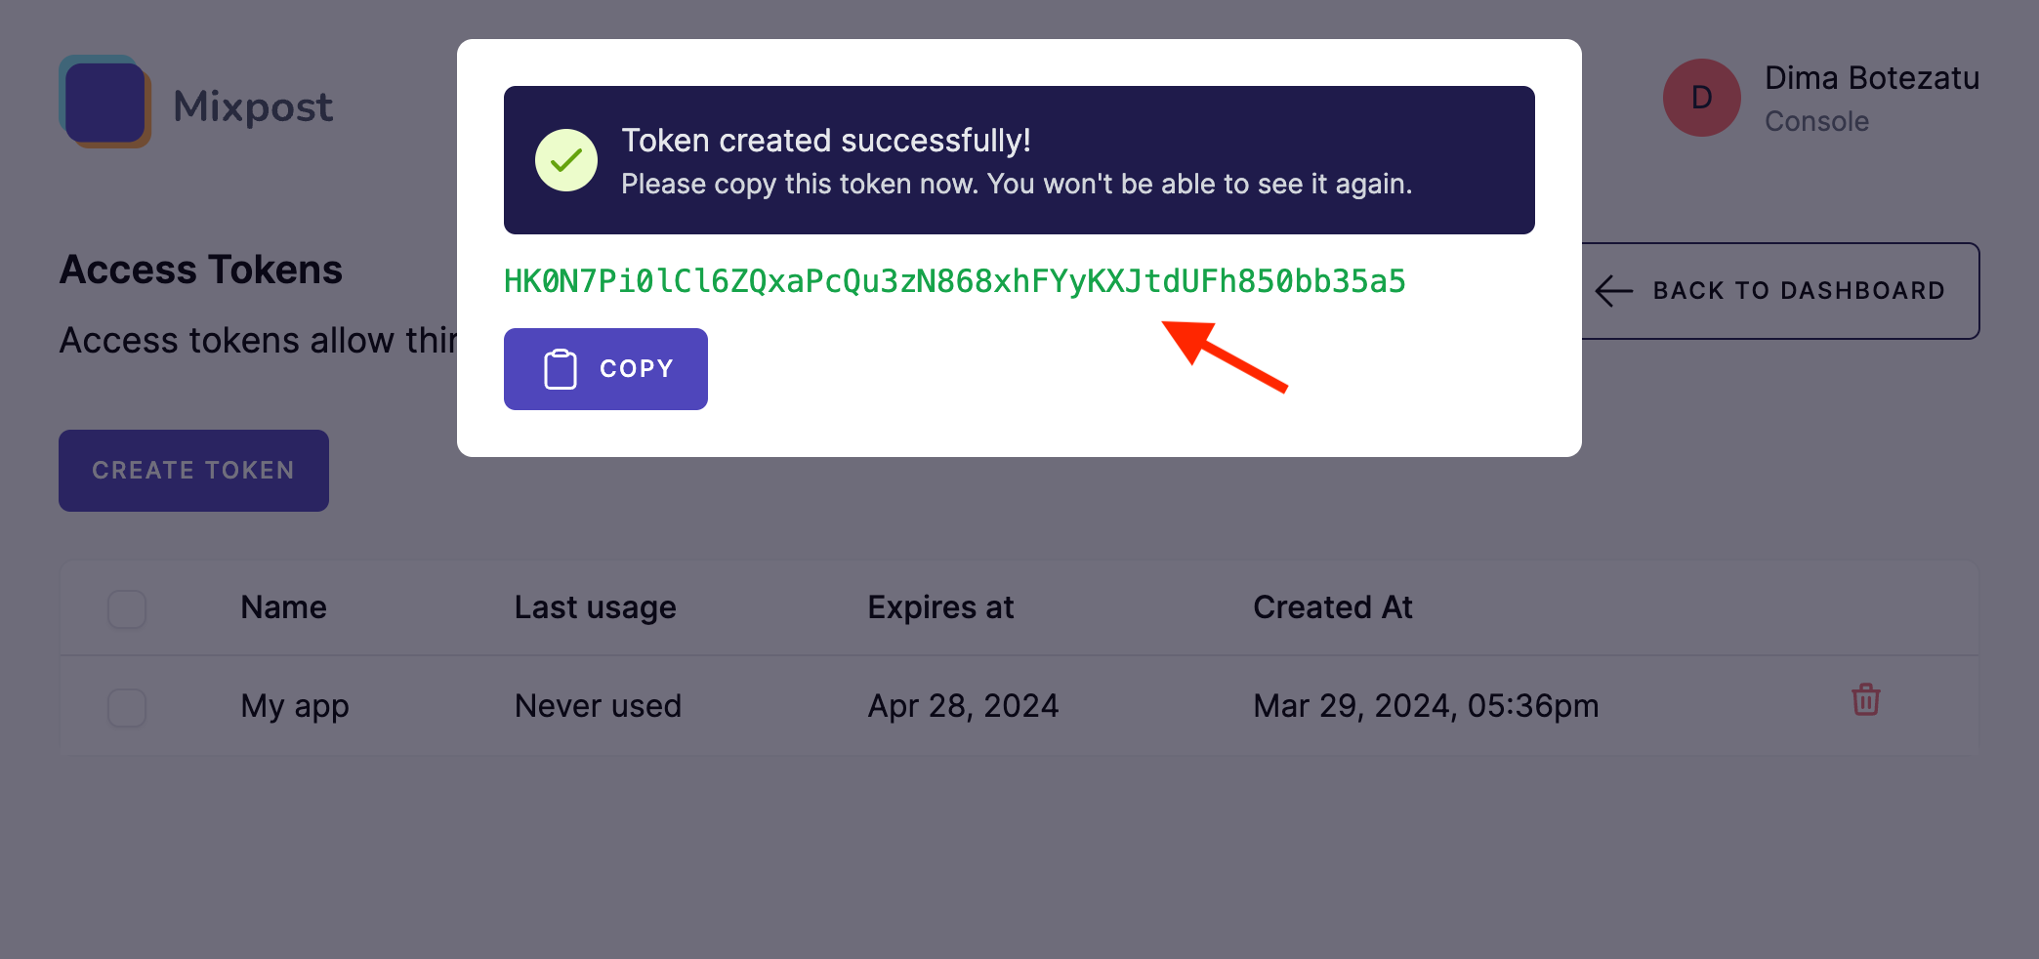
Task: Click the user avatar with letter D
Action: (1701, 98)
